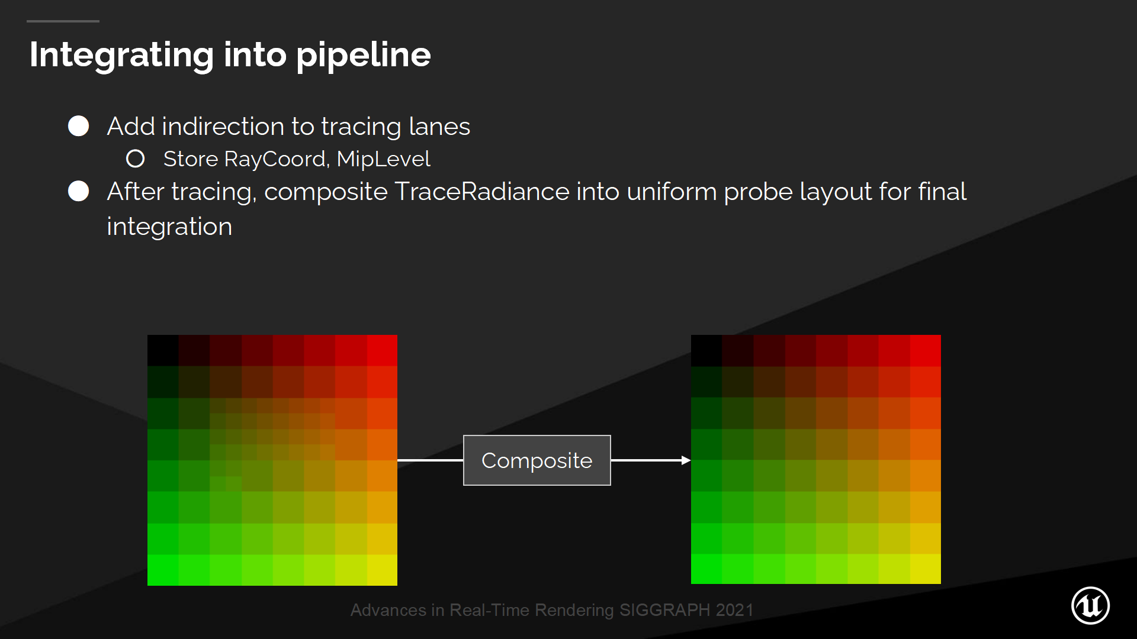The height and width of the screenshot is (639, 1137).
Task: Select the slide title 'Integrating into pipeline'
Action: (x=230, y=55)
